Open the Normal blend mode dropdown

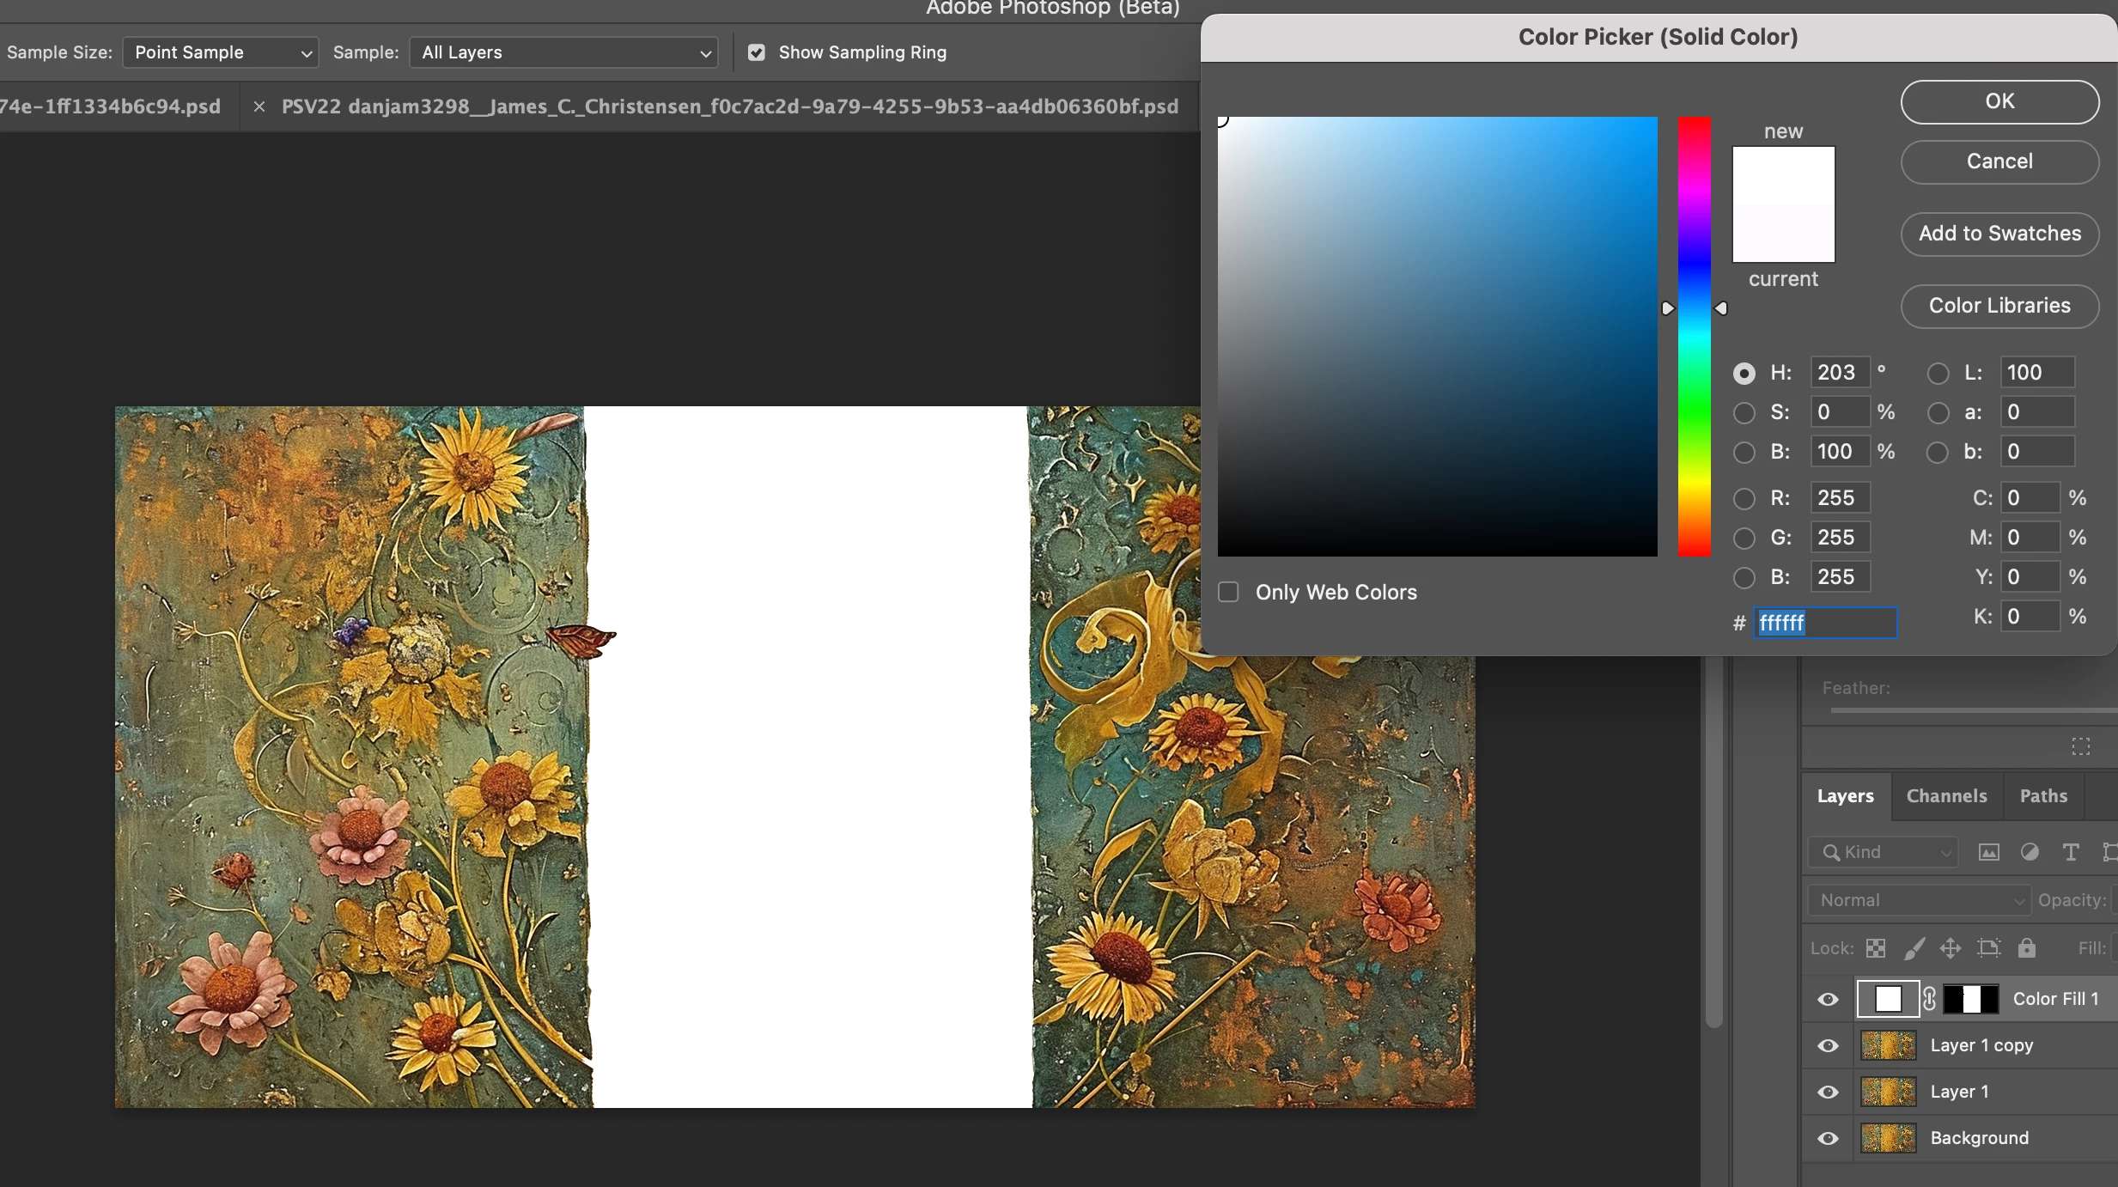1919,900
